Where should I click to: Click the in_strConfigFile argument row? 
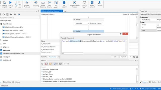pos(50,44)
